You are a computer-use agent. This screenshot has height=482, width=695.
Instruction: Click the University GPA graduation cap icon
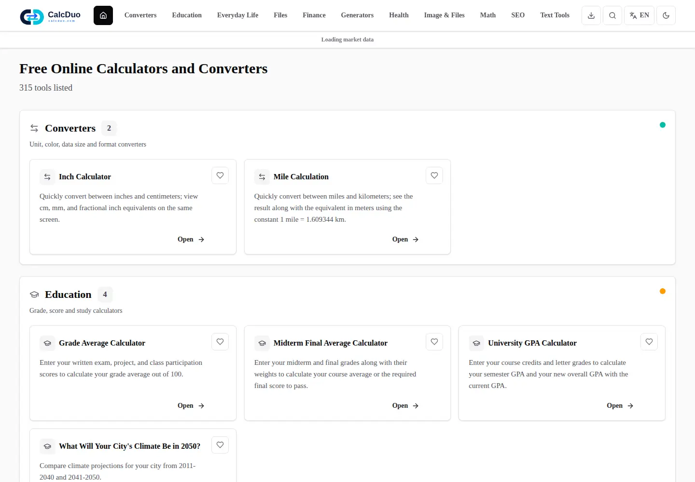tap(476, 343)
